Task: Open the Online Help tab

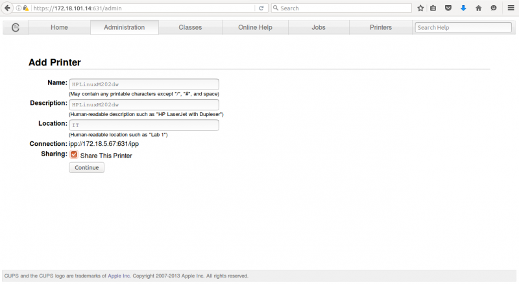Action: [x=255, y=27]
